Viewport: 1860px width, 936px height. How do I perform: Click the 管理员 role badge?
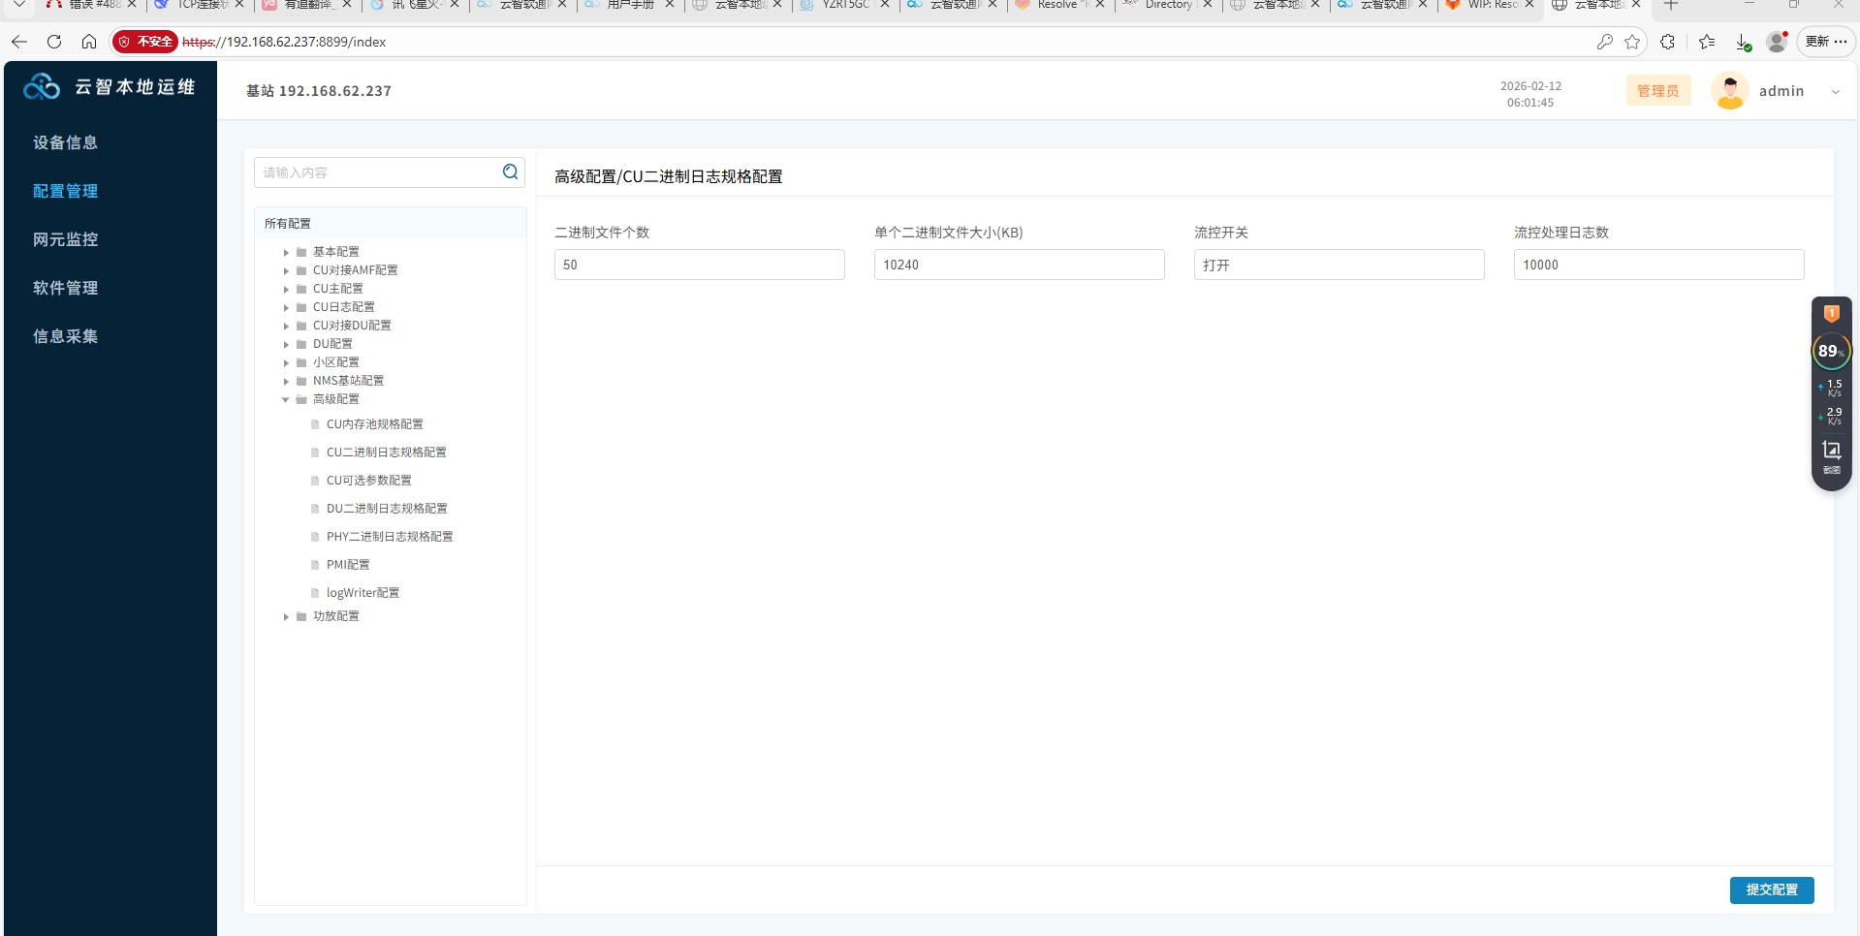[x=1657, y=91]
